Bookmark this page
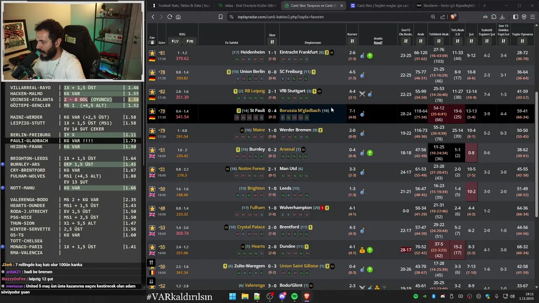This screenshot has width=539, height=303. click(220, 17)
